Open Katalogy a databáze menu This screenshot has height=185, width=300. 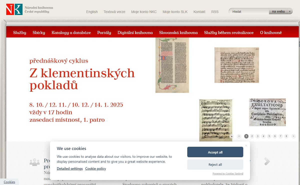click(71, 32)
